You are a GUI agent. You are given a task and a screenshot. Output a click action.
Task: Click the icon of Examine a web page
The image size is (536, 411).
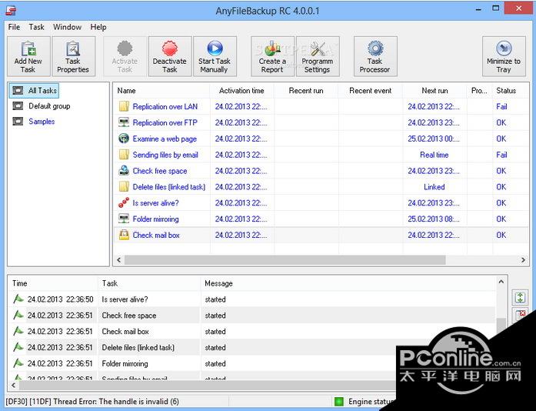[x=124, y=139]
